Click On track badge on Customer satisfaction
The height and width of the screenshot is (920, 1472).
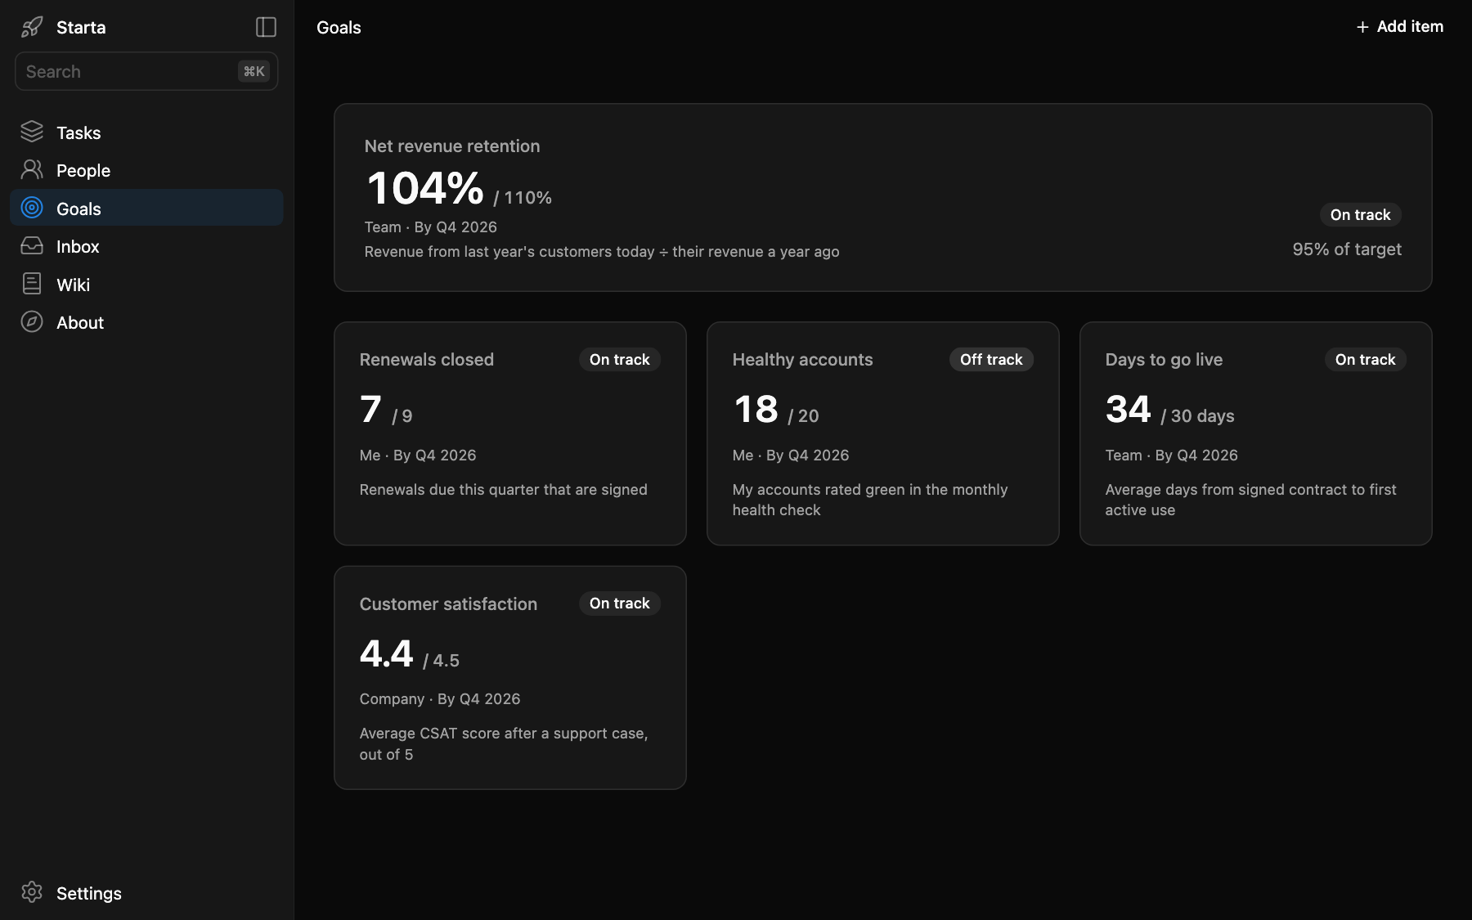pos(619,603)
